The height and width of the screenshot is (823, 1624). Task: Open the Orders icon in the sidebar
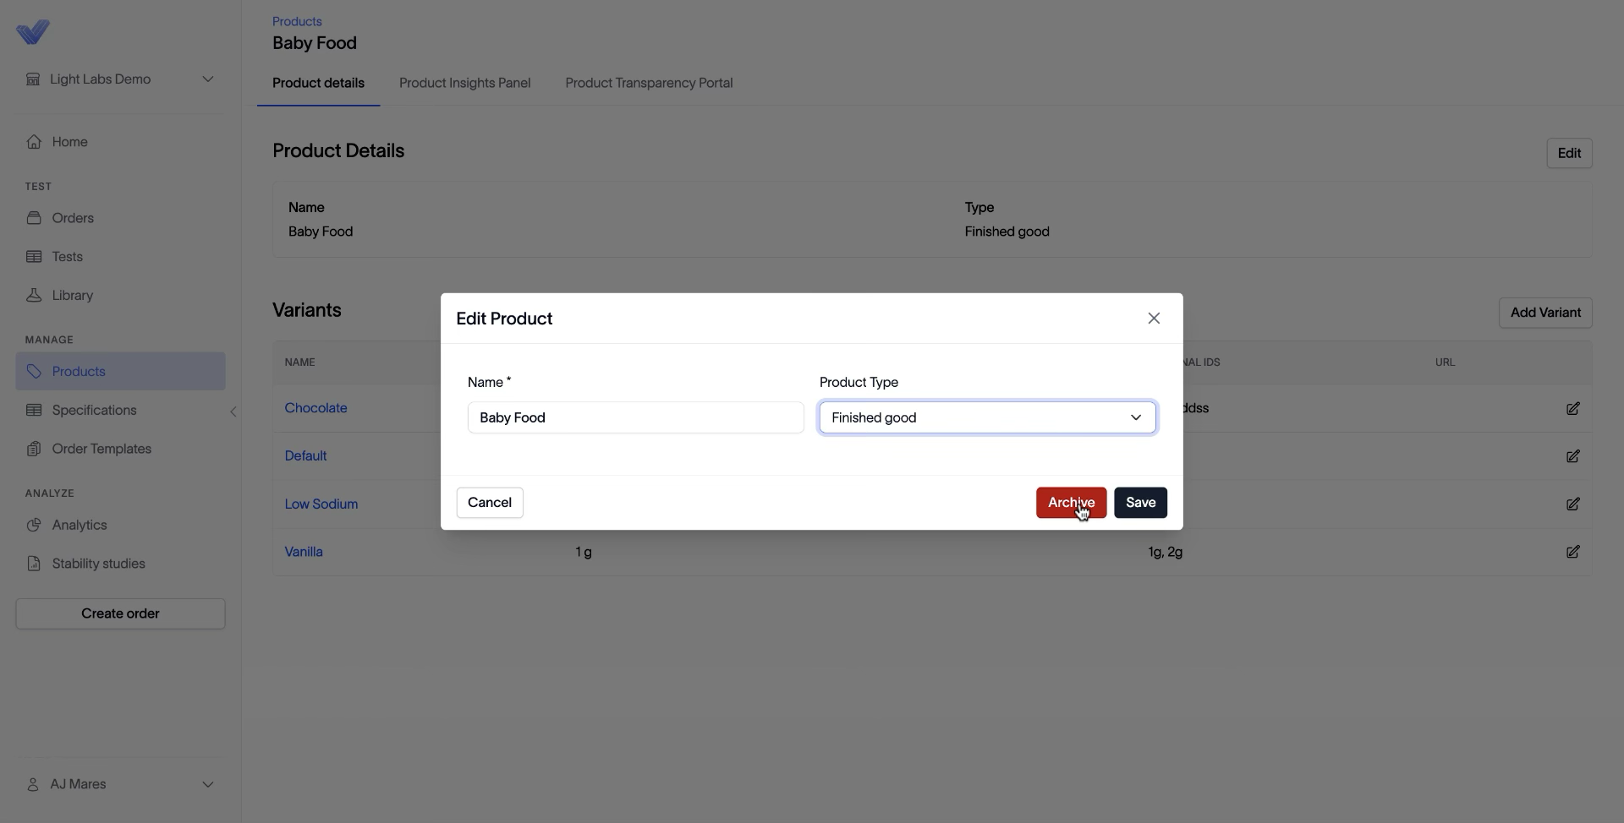coord(34,218)
